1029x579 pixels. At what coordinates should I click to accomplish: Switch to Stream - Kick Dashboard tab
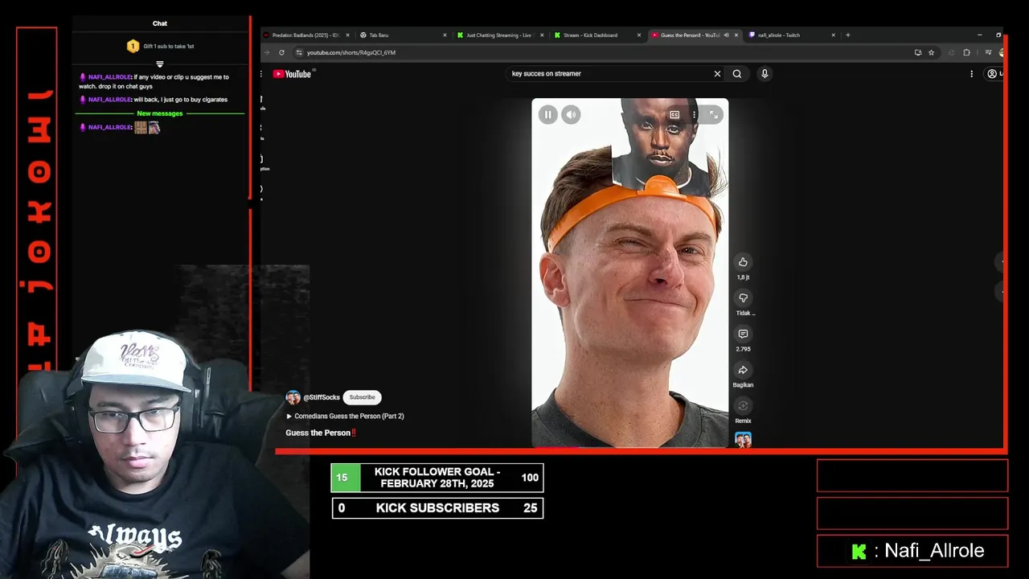pyautogui.click(x=597, y=35)
